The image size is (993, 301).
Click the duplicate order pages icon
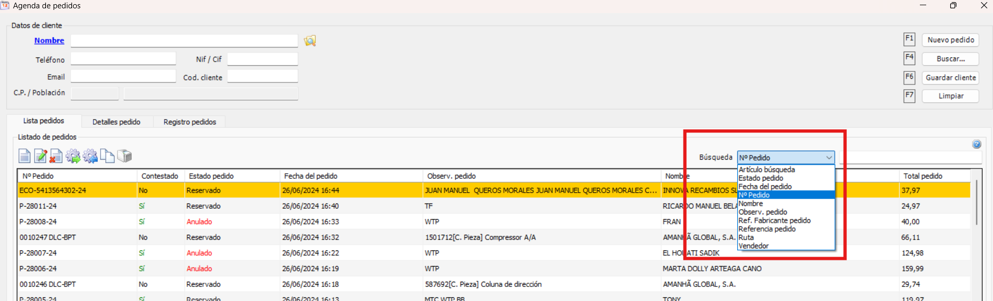click(x=107, y=156)
